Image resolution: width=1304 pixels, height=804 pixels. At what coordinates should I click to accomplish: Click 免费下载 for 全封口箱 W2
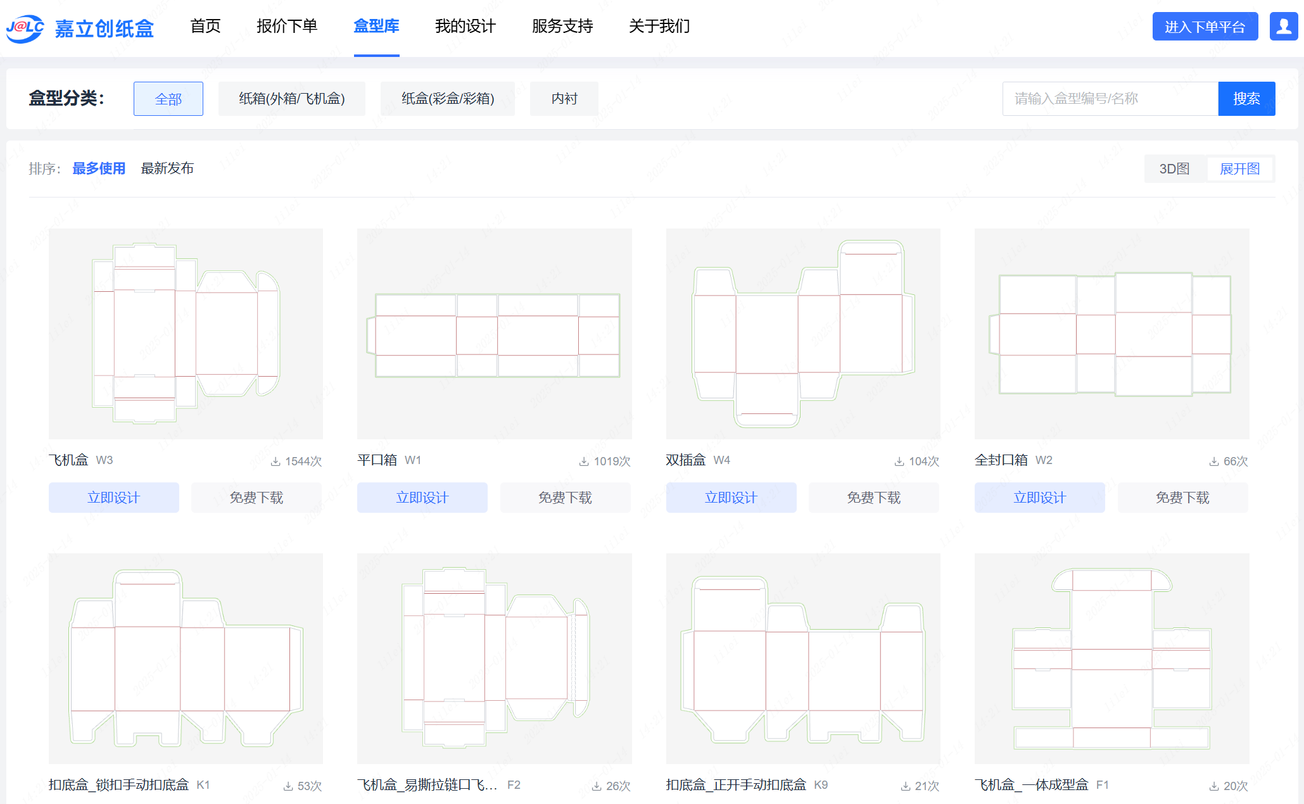[1183, 498]
